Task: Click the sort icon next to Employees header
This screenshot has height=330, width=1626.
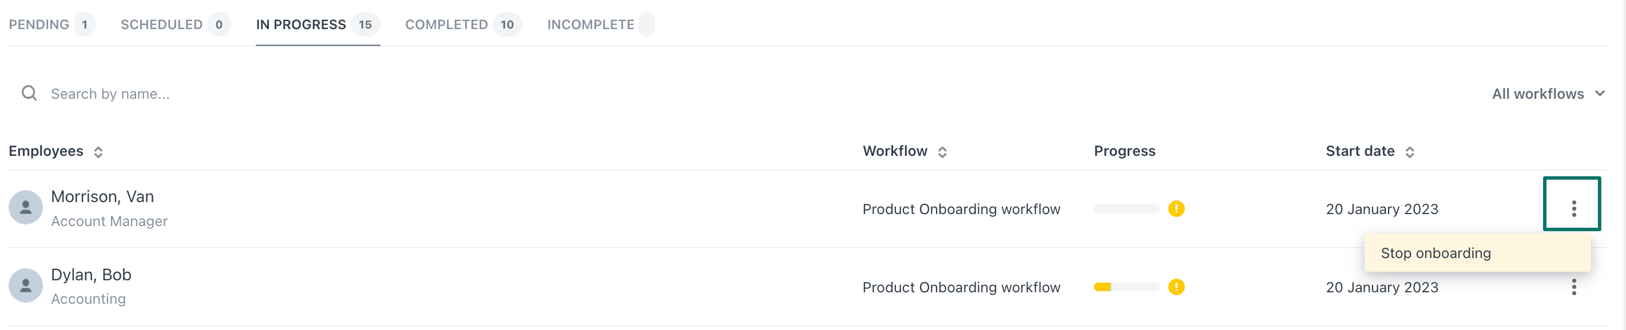Action: [x=99, y=152]
